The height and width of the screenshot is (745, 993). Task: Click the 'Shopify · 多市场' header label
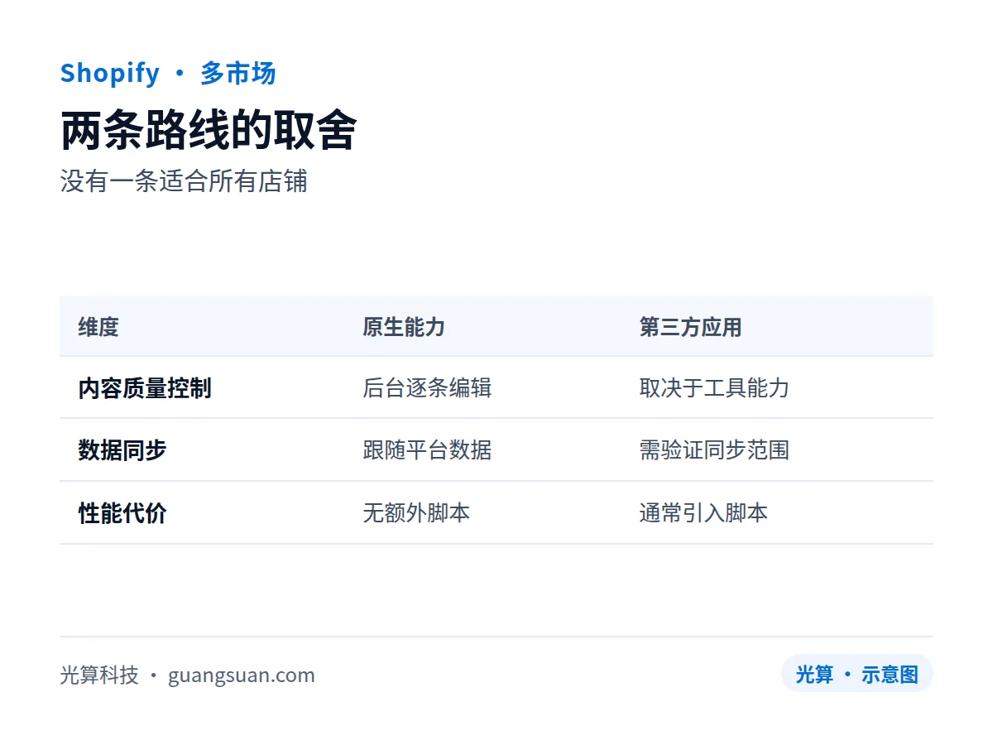tap(168, 74)
